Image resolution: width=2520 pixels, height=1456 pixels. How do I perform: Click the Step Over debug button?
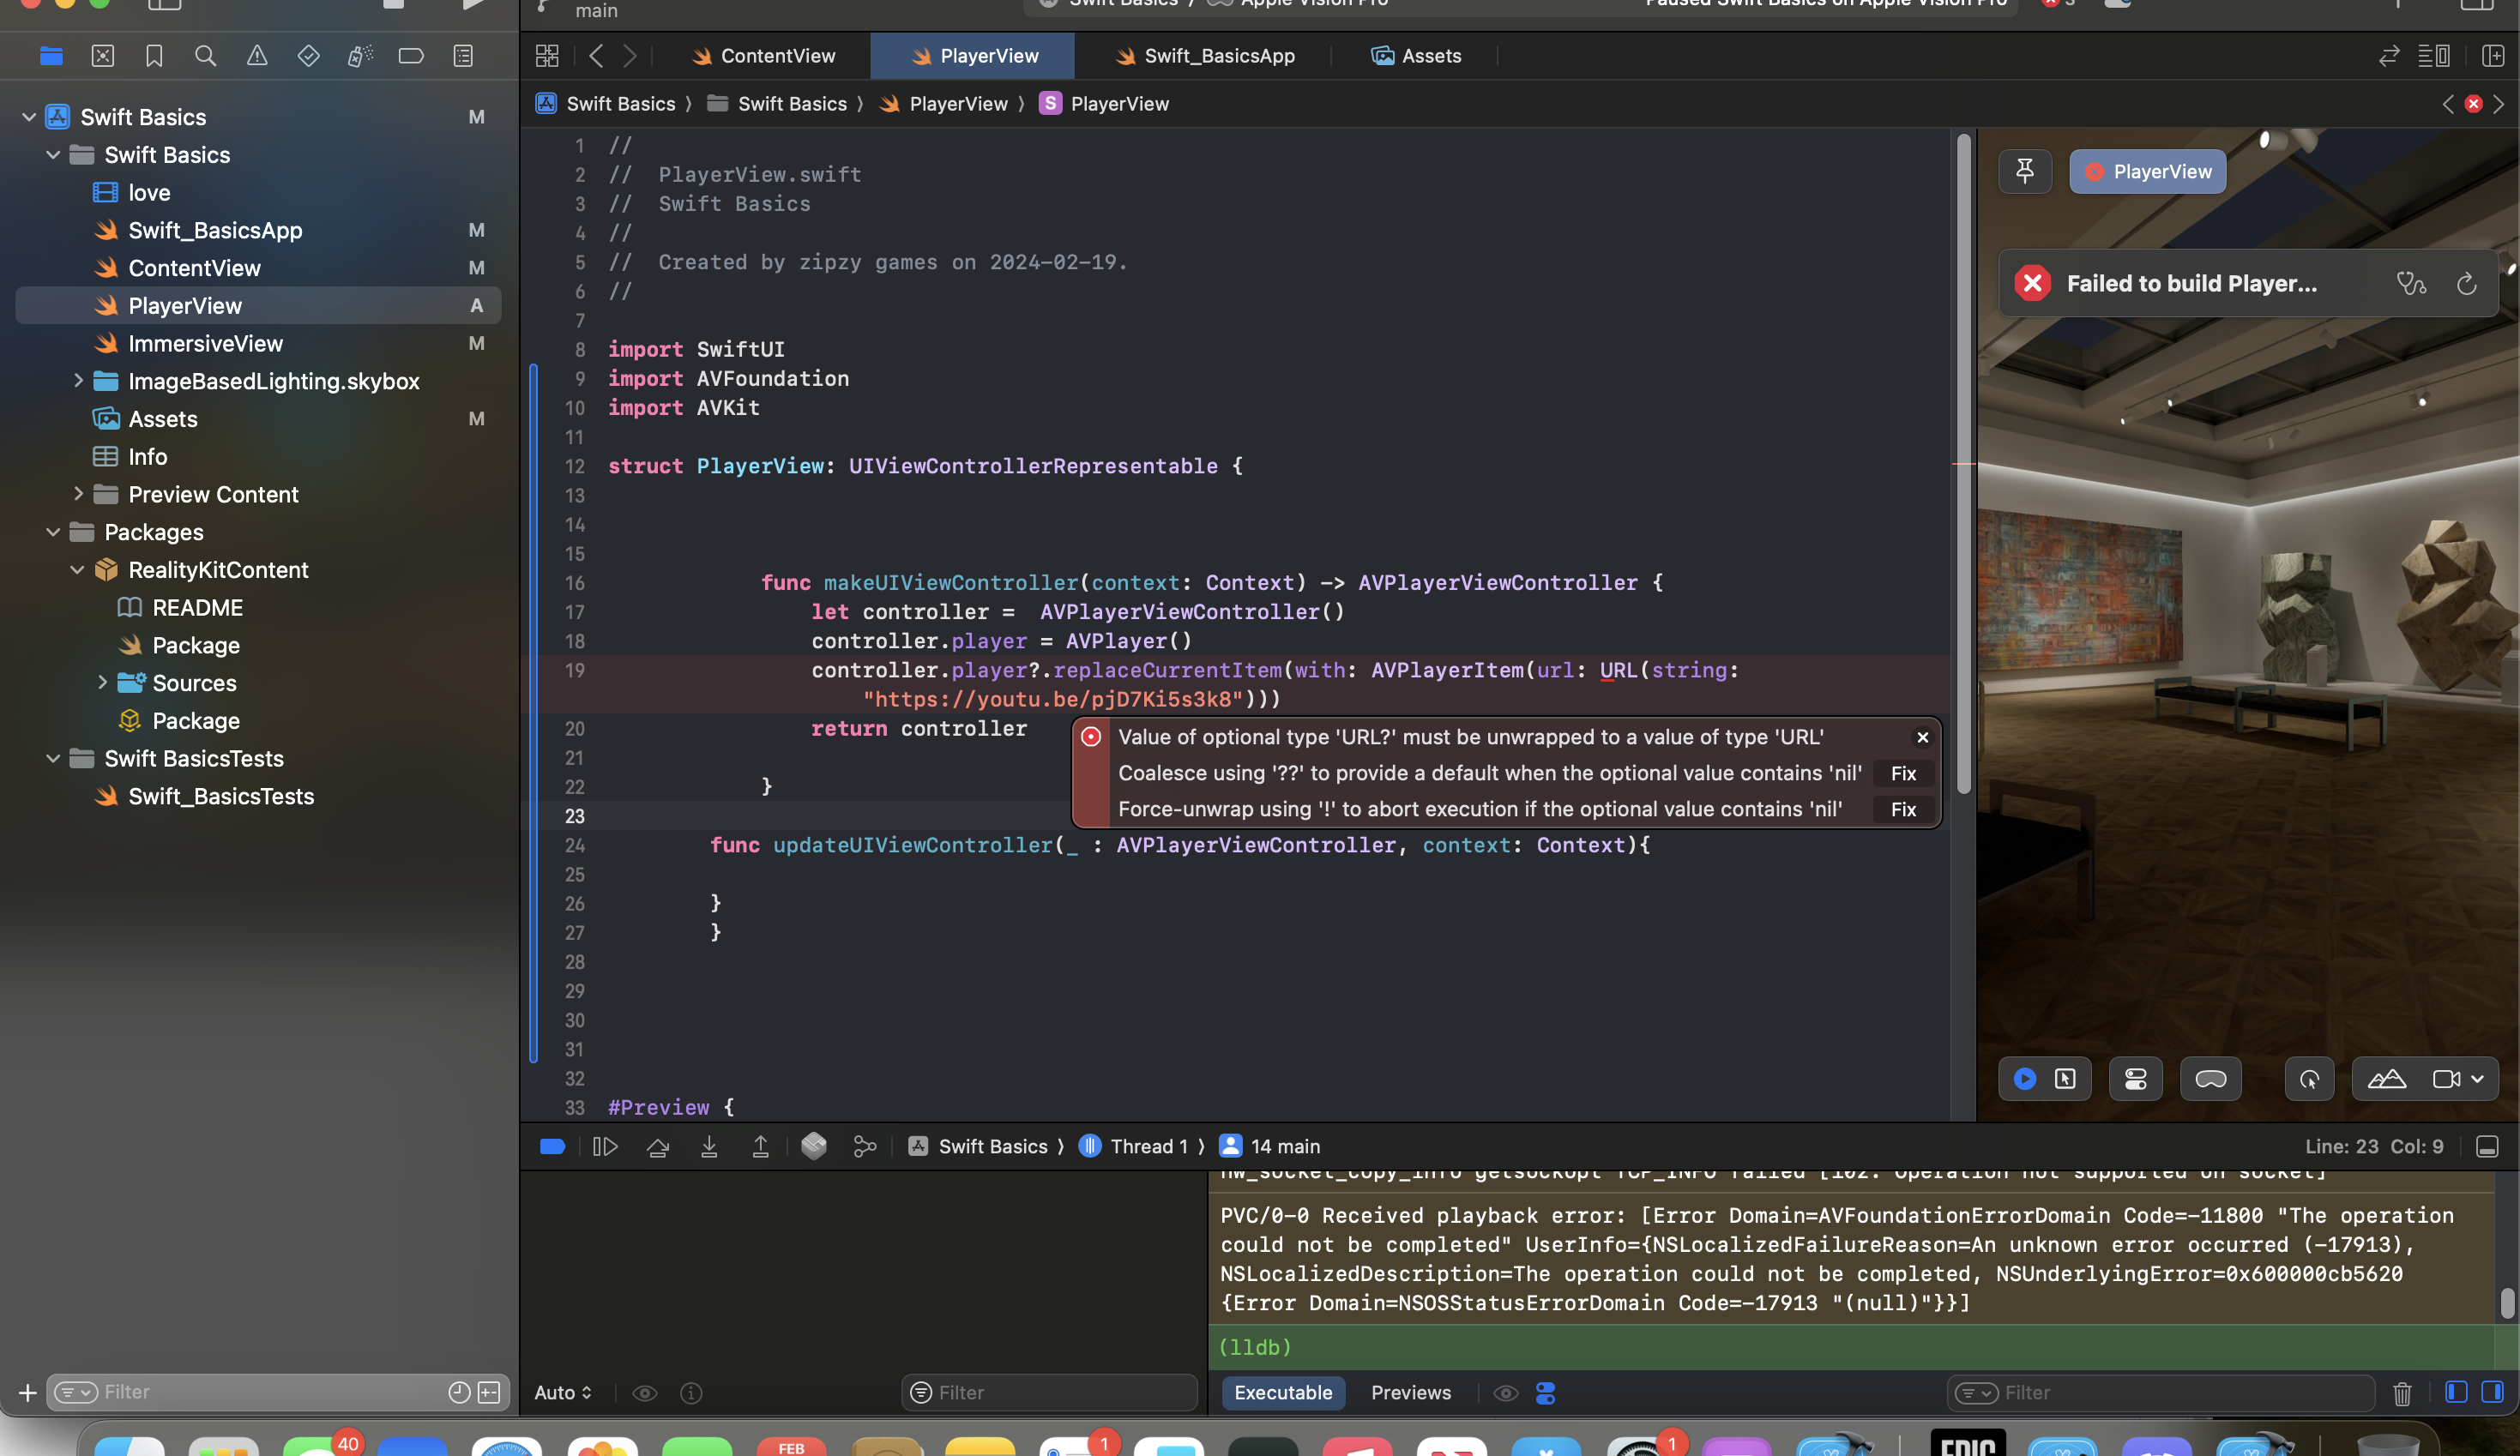[x=658, y=1147]
